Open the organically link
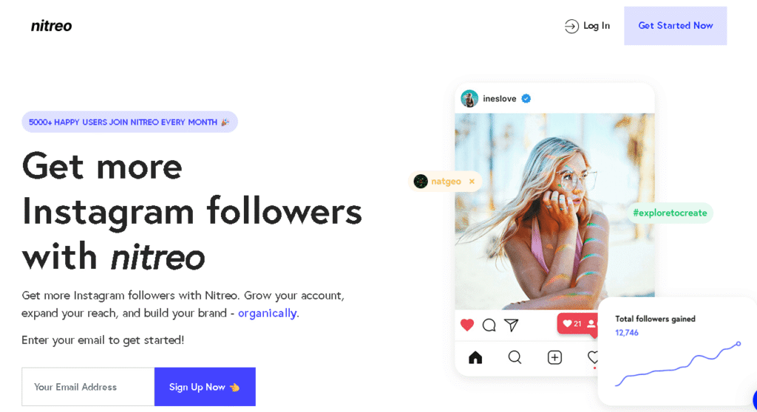The image size is (757, 412). click(x=268, y=313)
